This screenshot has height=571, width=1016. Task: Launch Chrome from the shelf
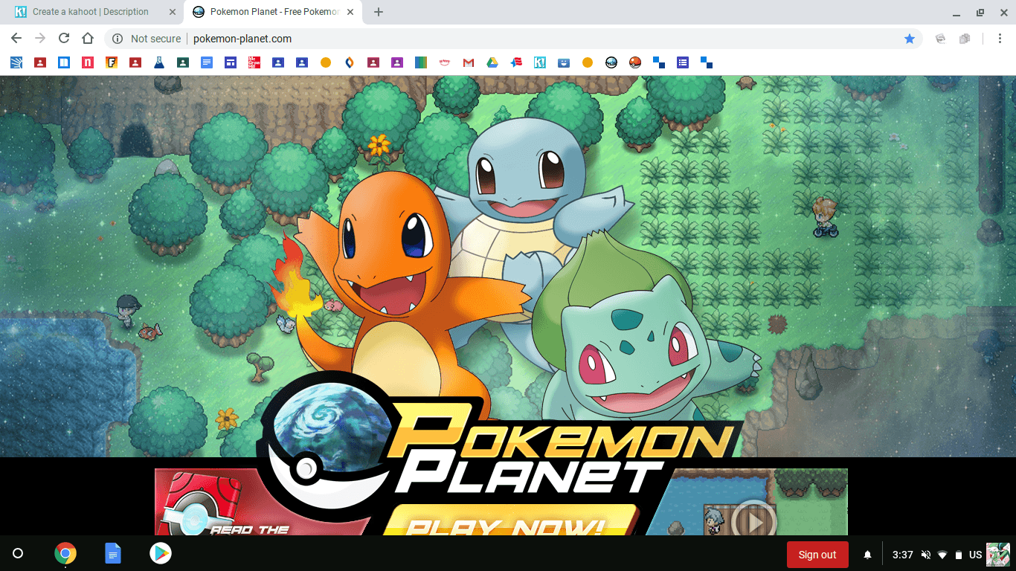(x=65, y=554)
